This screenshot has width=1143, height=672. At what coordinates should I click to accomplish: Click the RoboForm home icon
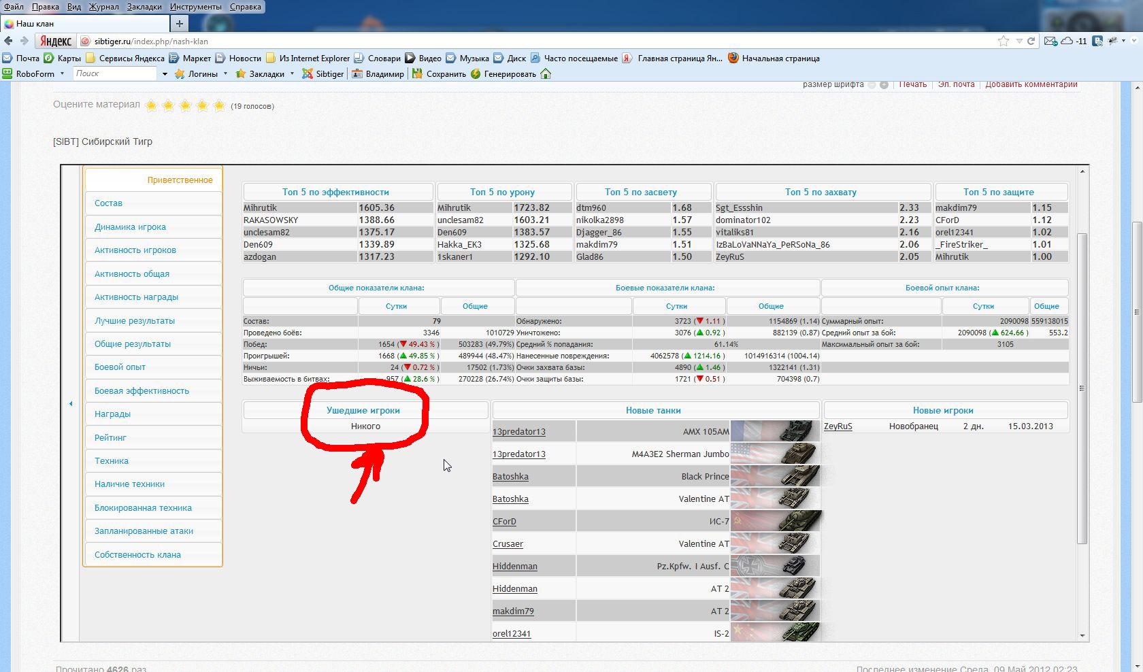546,74
